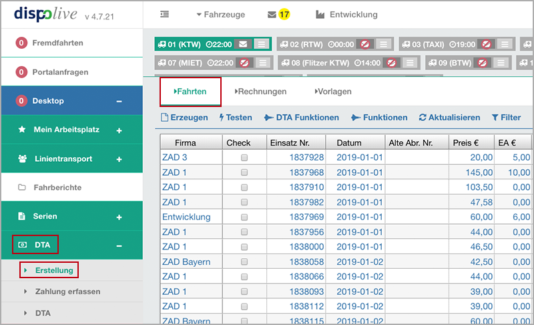Open list menu icon on vehicle 09 (BTW)

tap(501, 63)
